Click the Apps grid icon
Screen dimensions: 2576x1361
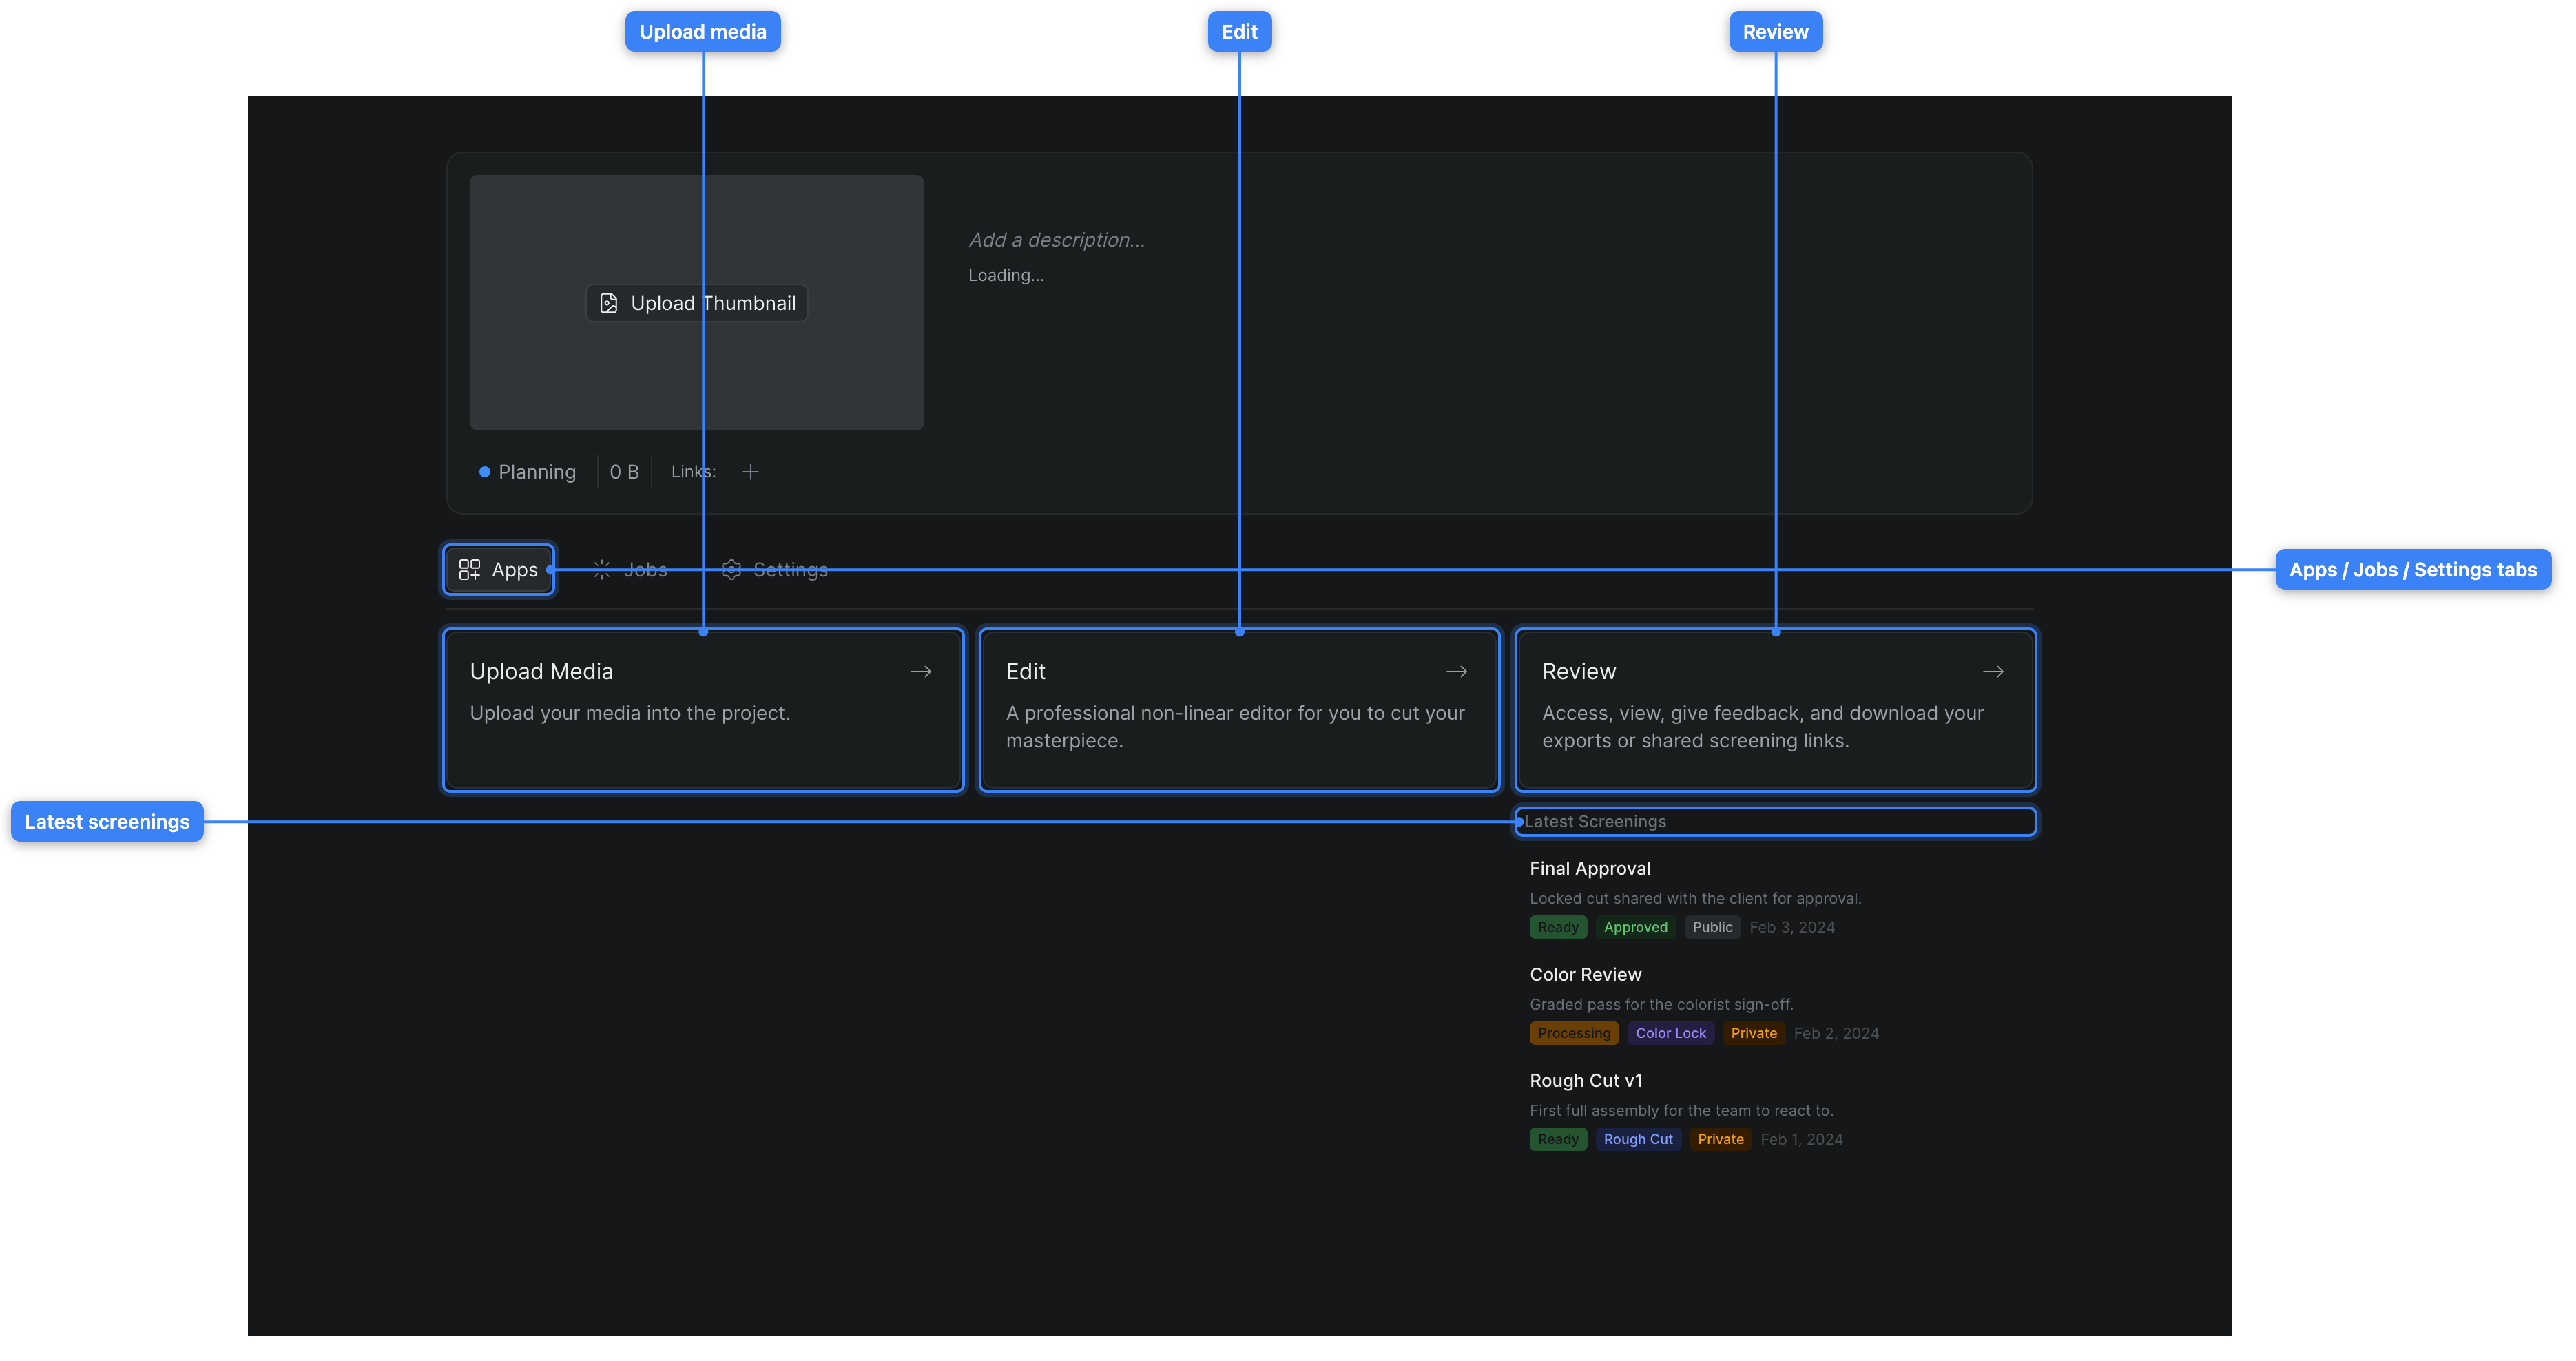pos(469,570)
